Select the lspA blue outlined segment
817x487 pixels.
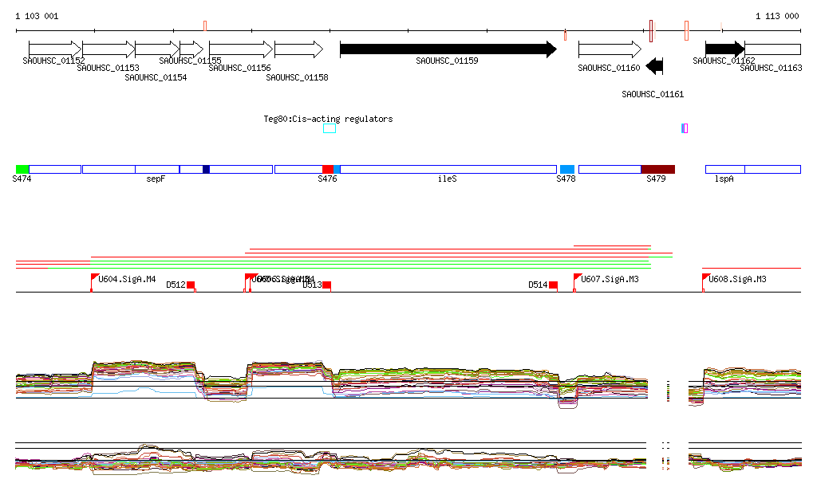pyautogui.click(x=724, y=169)
